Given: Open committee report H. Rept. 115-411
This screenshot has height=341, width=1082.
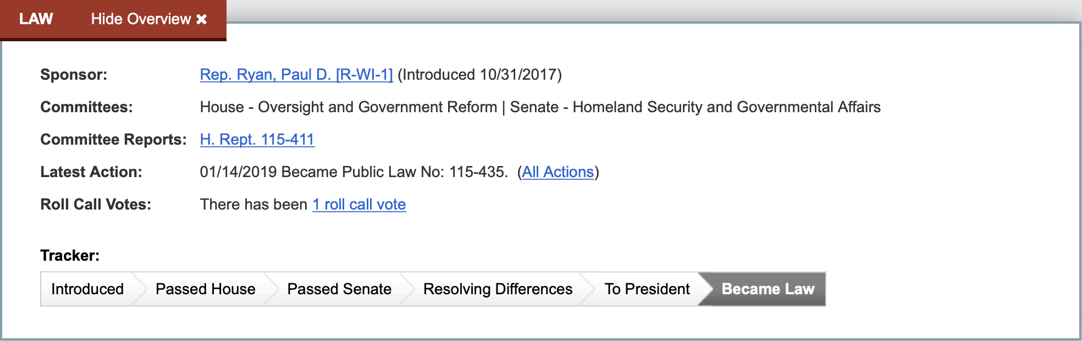Looking at the screenshot, I should pyautogui.click(x=257, y=140).
